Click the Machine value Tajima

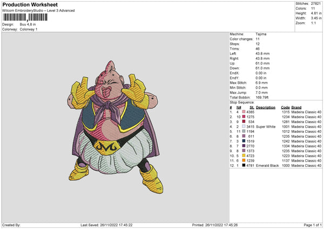tap(261, 34)
